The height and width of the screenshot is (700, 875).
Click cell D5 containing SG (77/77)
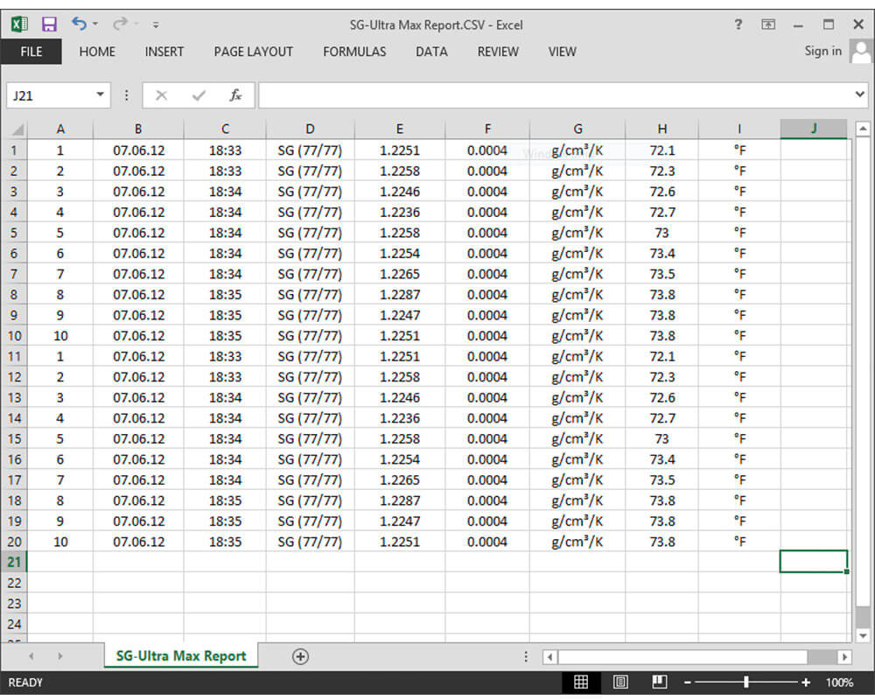pyautogui.click(x=310, y=233)
